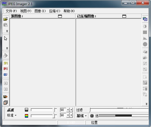Open the 文件(F) menu
This screenshot has width=151, height=127.
[11, 11]
